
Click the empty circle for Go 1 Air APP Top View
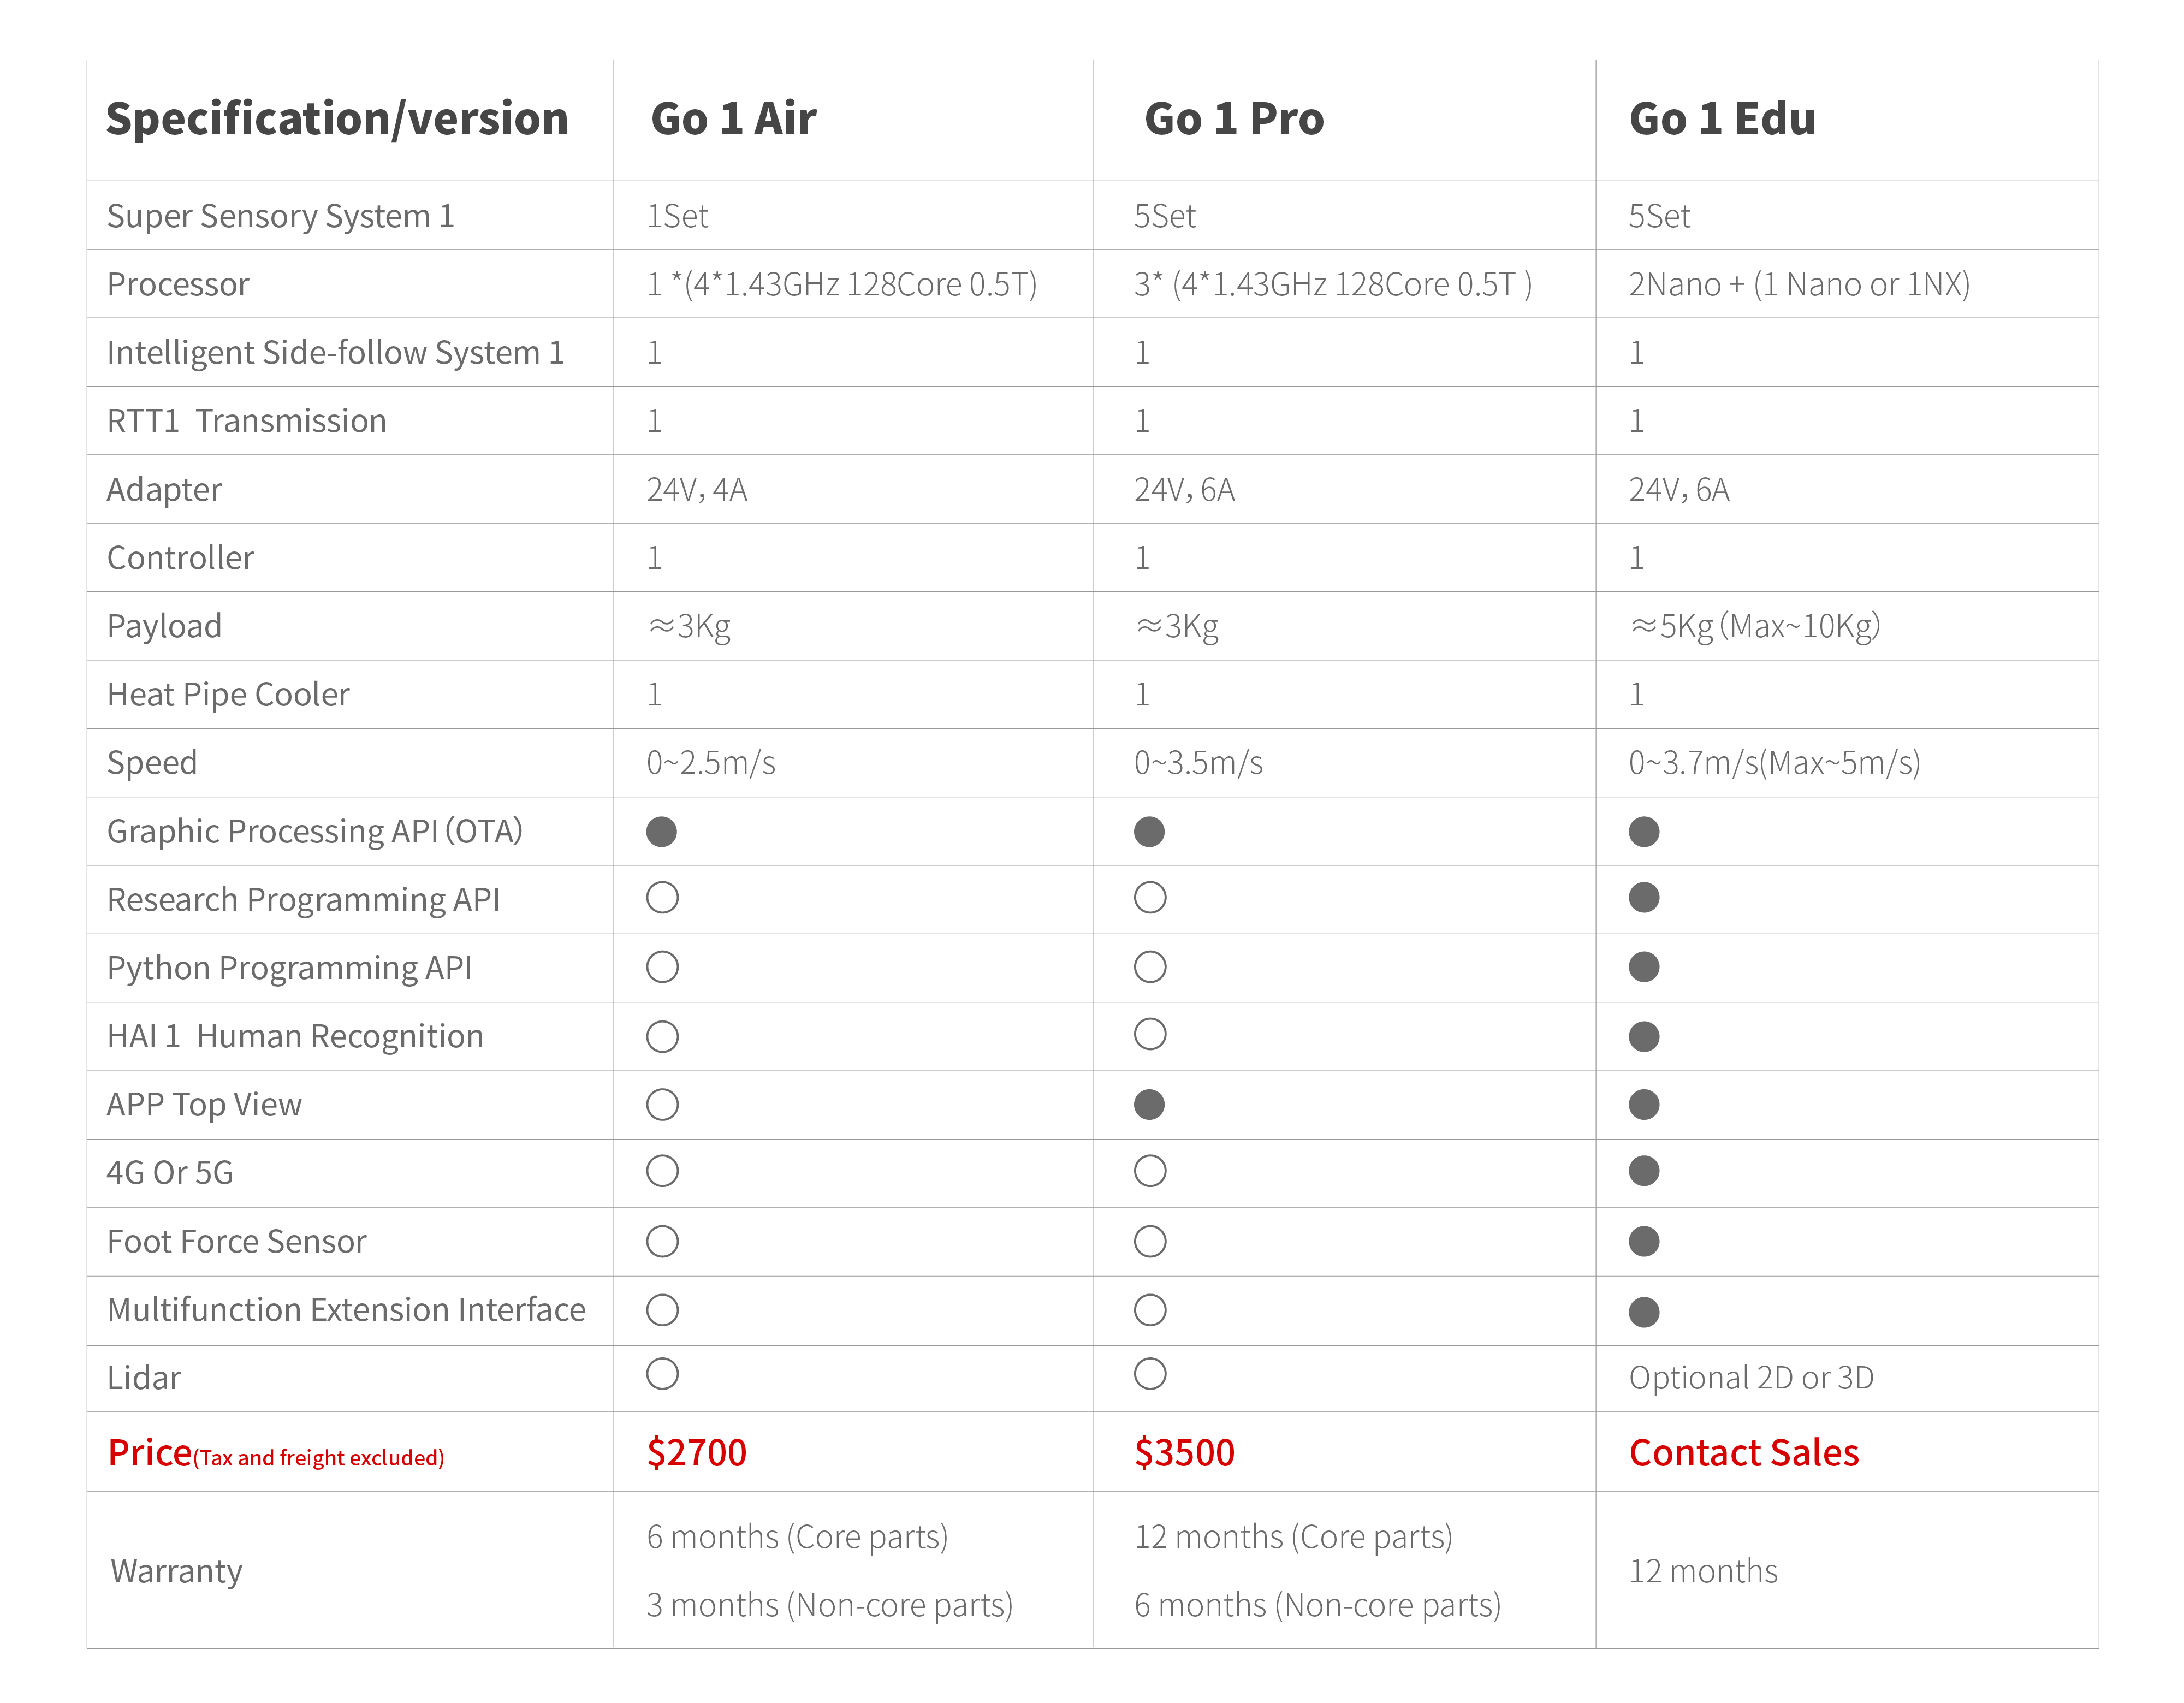(x=662, y=1105)
